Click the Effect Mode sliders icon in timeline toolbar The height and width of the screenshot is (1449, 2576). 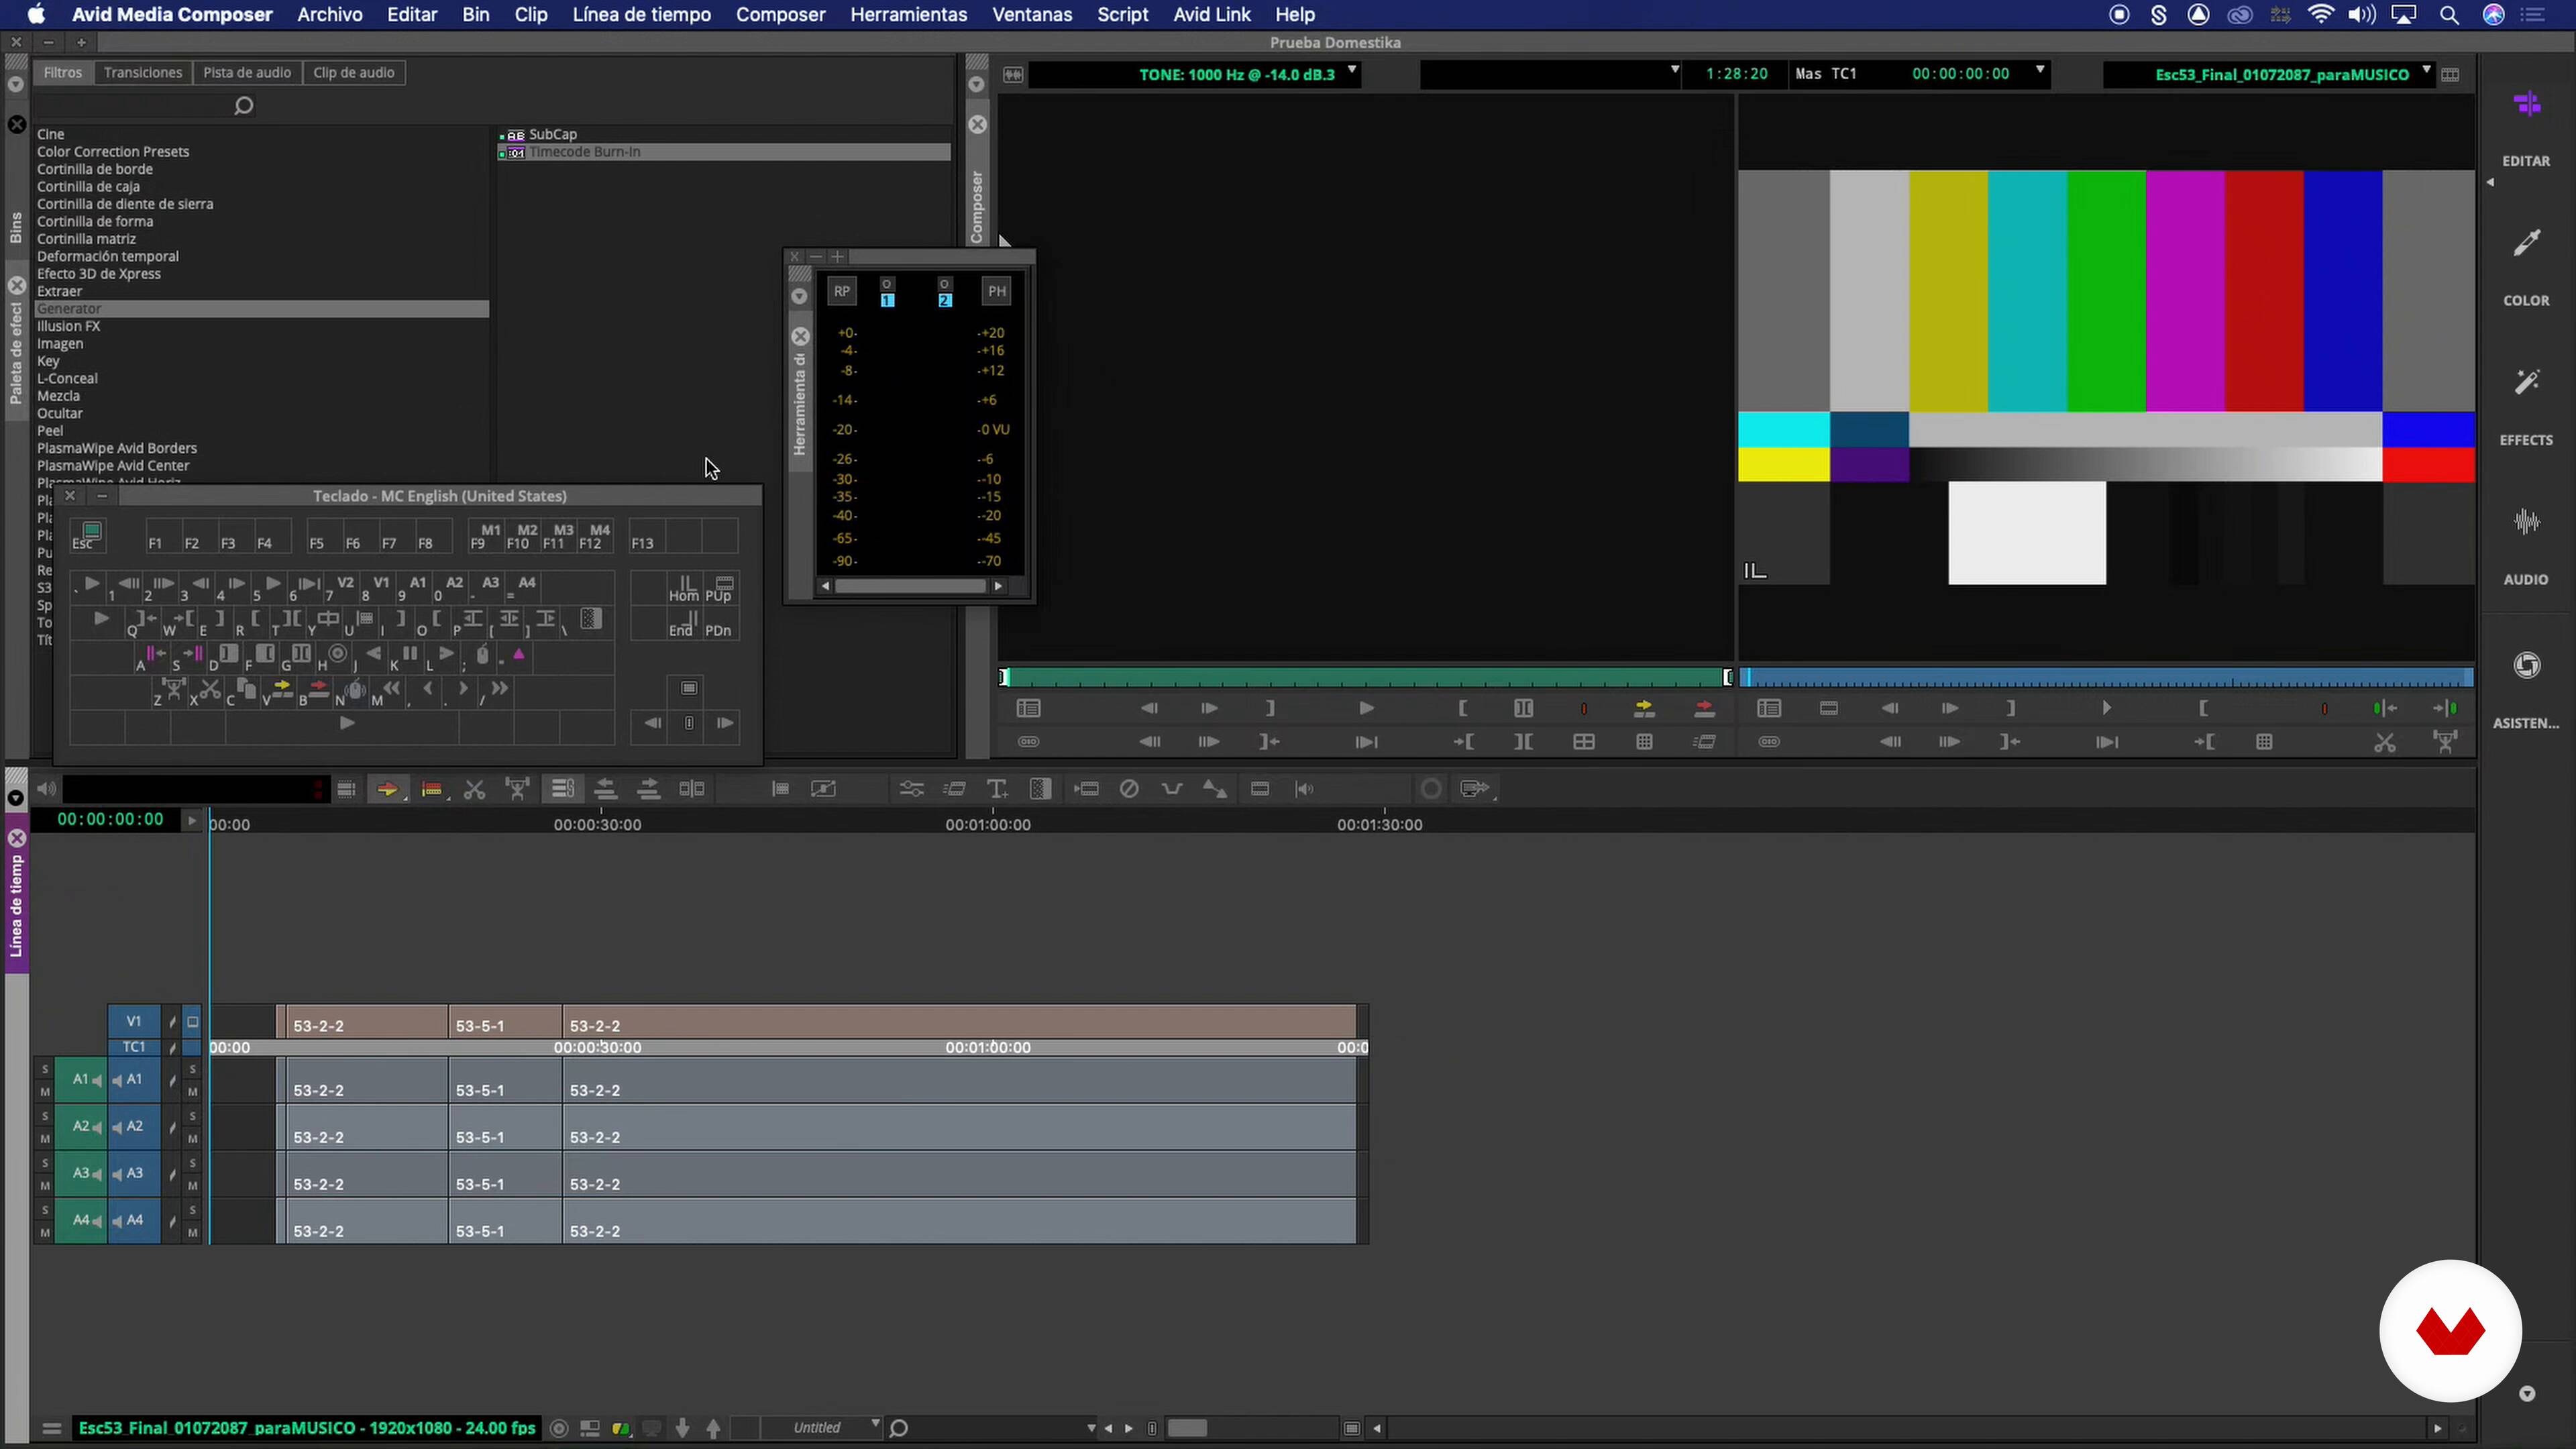911,789
